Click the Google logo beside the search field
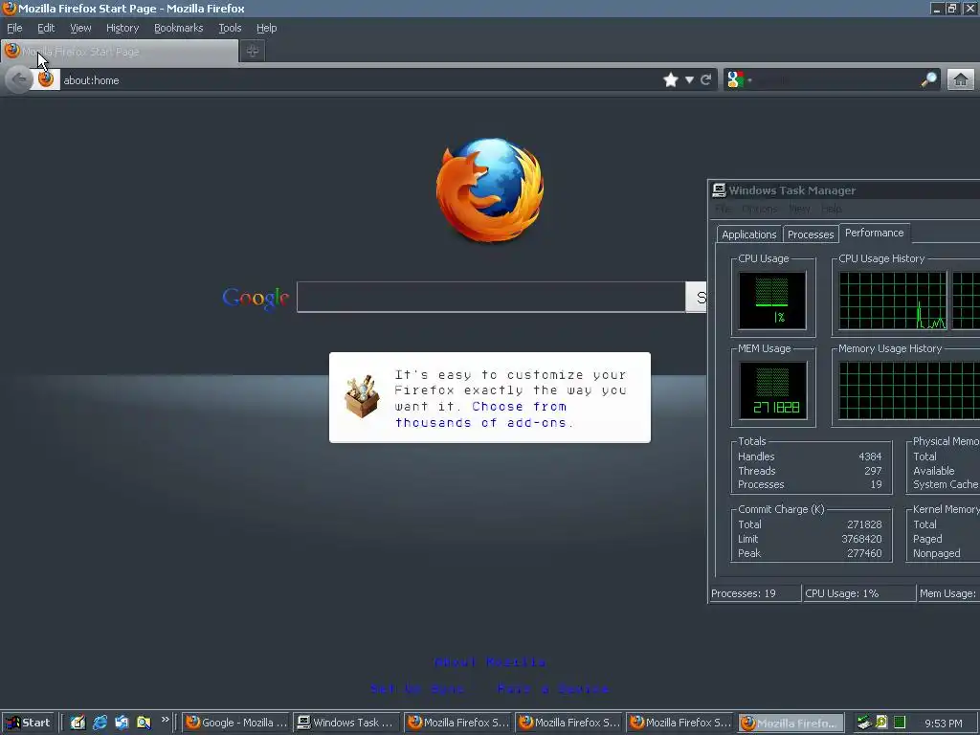980x735 pixels. point(256,299)
